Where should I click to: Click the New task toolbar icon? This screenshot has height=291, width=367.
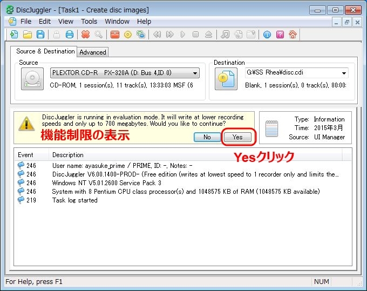point(14,35)
